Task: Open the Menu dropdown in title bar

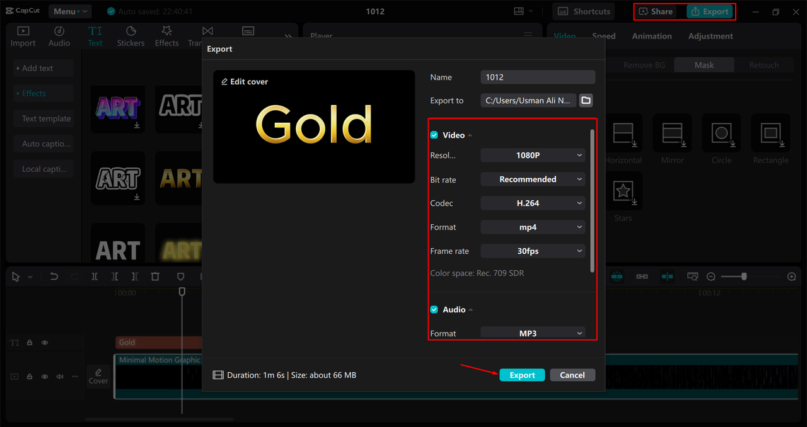Action: pos(69,11)
